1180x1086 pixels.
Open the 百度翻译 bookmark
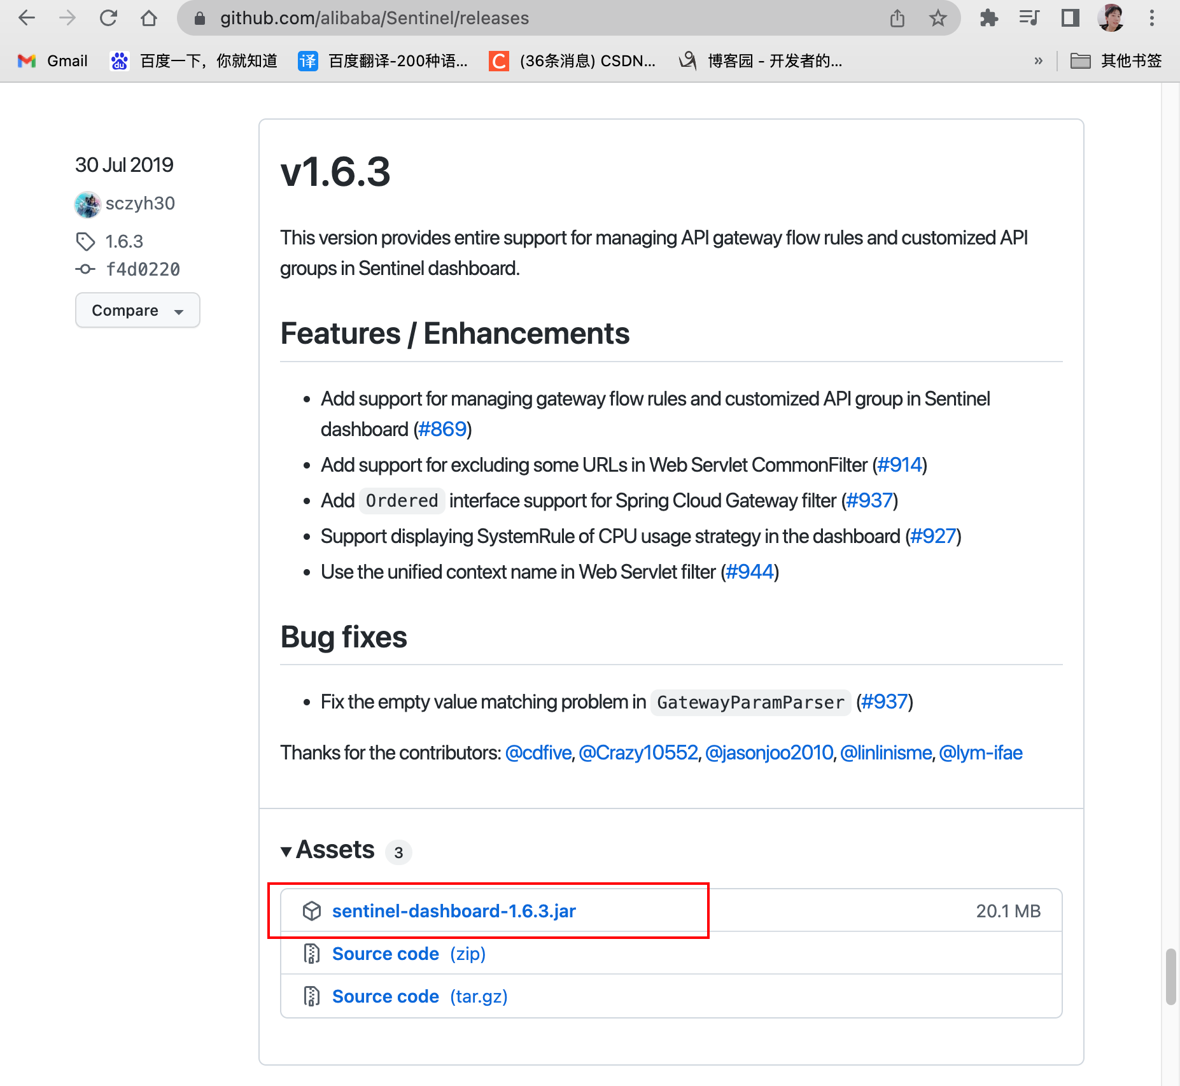pyautogui.click(x=383, y=60)
